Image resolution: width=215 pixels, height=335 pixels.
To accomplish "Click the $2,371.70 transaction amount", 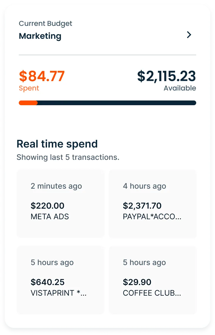I will (x=142, y=206).
